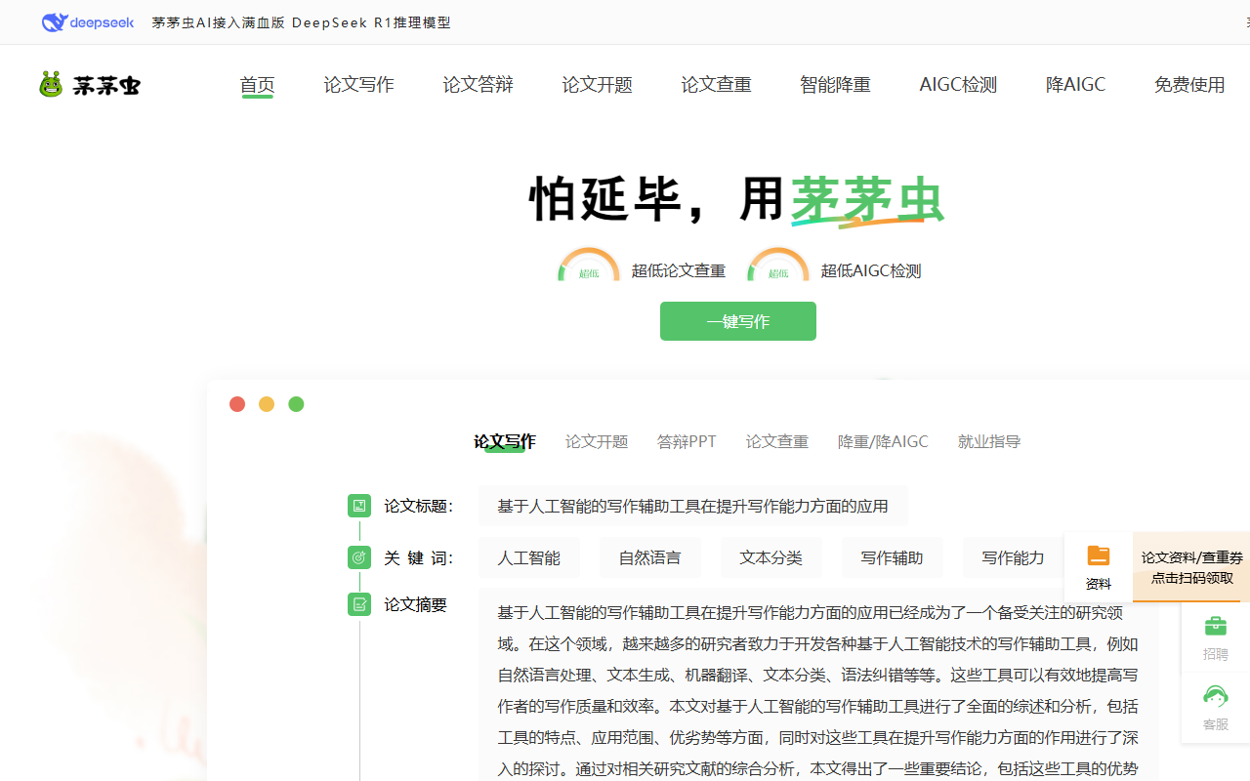Open the 招聘 briefcase icon

pos(1216,626)
